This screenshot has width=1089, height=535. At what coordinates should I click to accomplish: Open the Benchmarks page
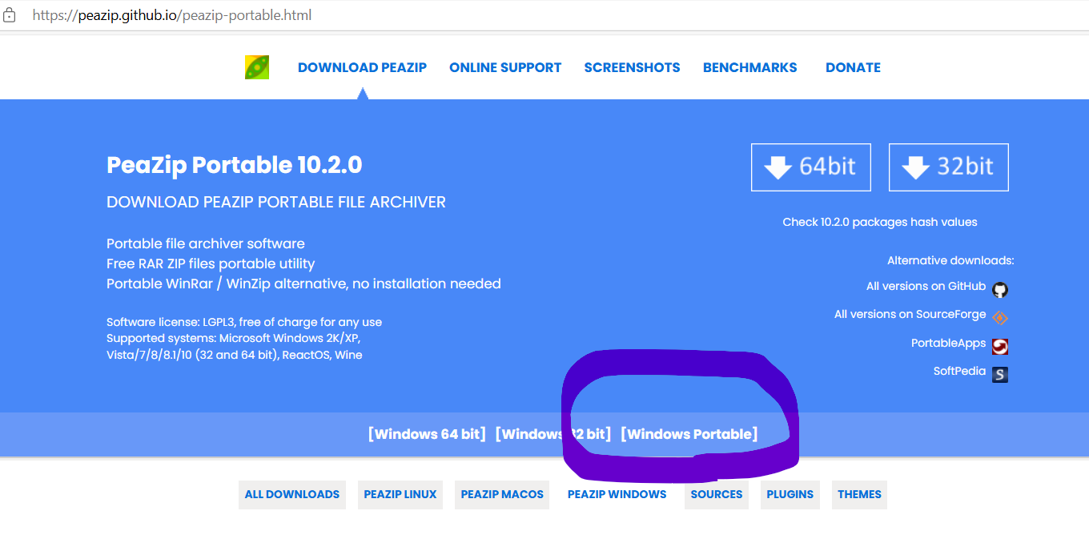749,67
